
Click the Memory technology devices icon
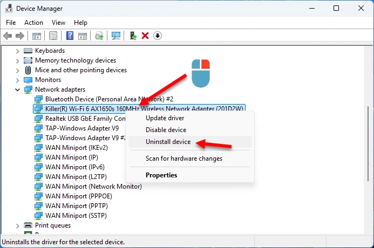(x=28, y=60)
